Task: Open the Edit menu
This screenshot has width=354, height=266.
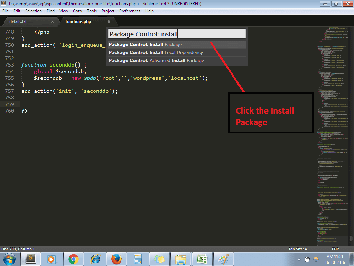Action: click(x=17, y=11)
